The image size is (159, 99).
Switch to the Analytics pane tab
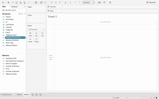point(14,7)
